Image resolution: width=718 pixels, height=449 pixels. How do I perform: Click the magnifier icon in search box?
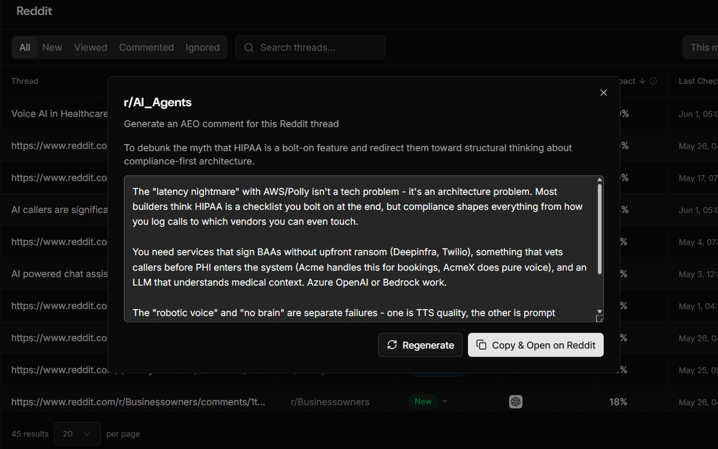249,47
